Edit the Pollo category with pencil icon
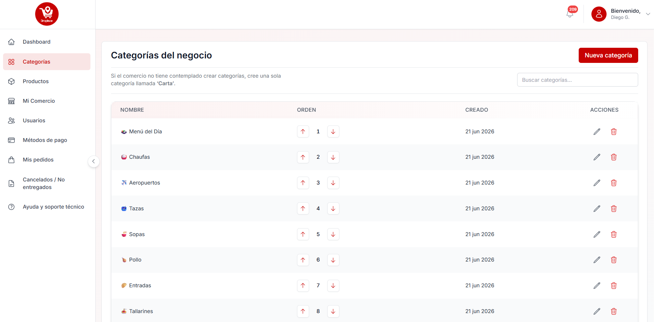The height and width of the screenshot is (322, 654). (x=597, y=260)
